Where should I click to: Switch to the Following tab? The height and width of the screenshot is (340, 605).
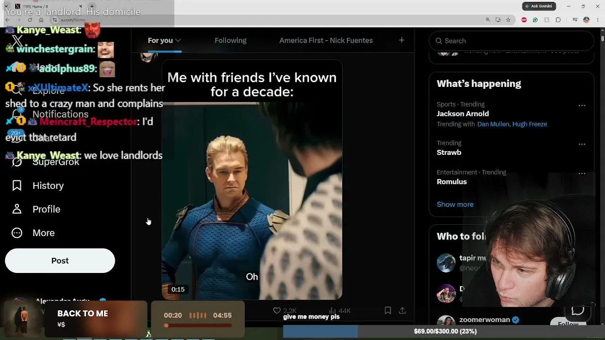(231, 40)
